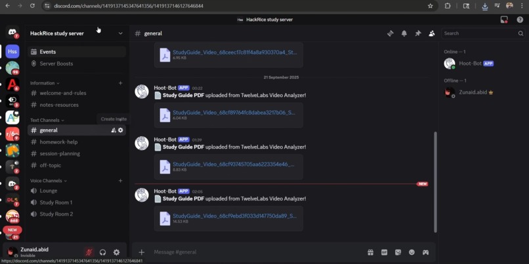The image size is (529, 264).
Task: Open server icon with 668 badge
Action: pos(12,217)
